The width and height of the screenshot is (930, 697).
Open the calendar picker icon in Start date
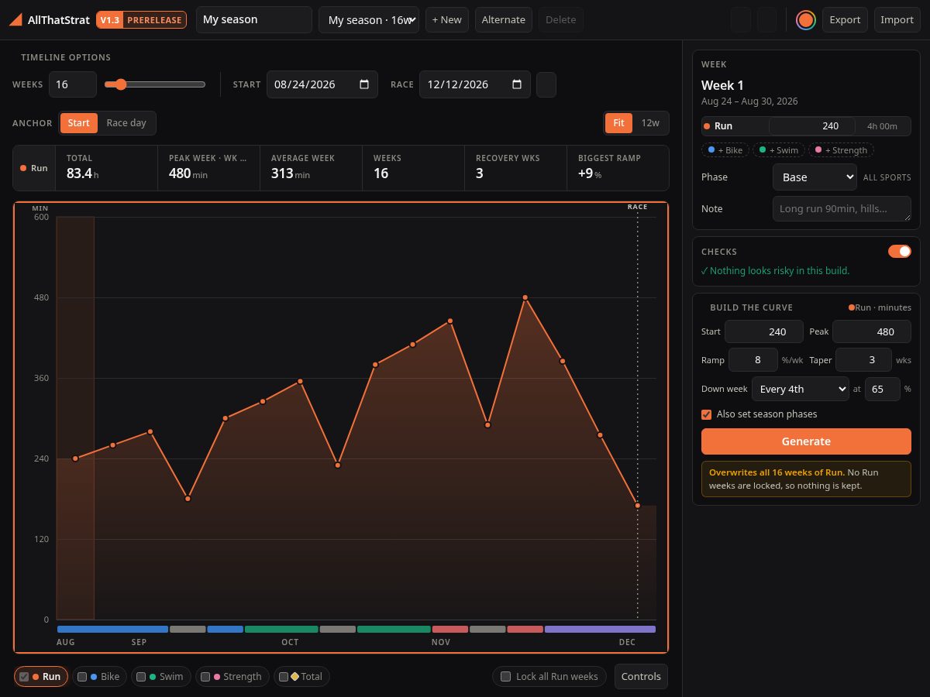click(x=364, y=84)
